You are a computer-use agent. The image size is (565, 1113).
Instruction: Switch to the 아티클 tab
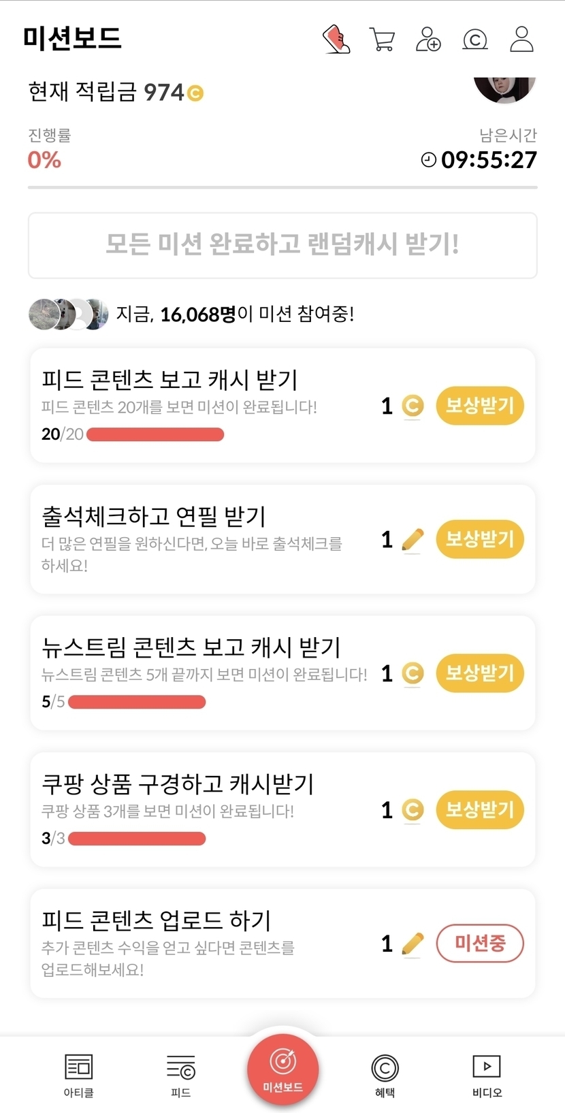click(x=78, y=1075)
